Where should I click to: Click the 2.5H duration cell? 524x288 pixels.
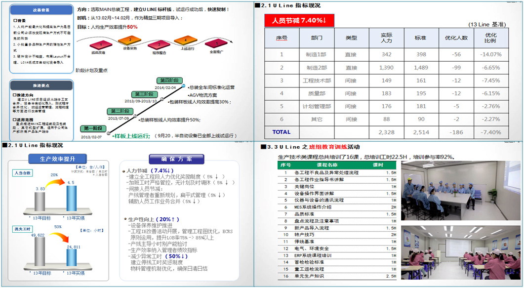[x=391, y=276]
